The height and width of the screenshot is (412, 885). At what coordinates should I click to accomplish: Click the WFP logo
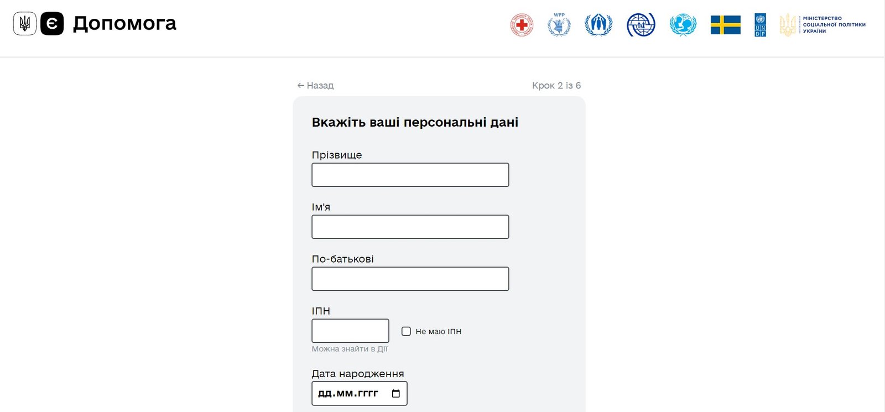(559, 25)
